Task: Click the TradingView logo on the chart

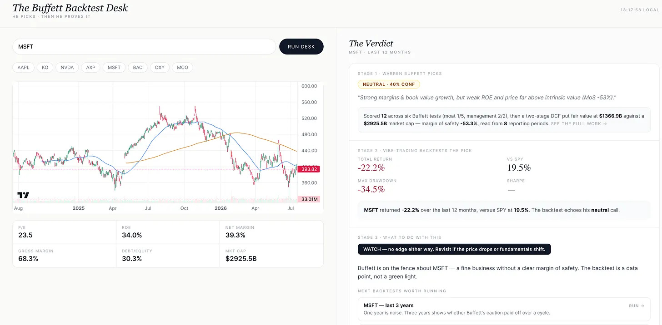Action: (x=23, y=195)
